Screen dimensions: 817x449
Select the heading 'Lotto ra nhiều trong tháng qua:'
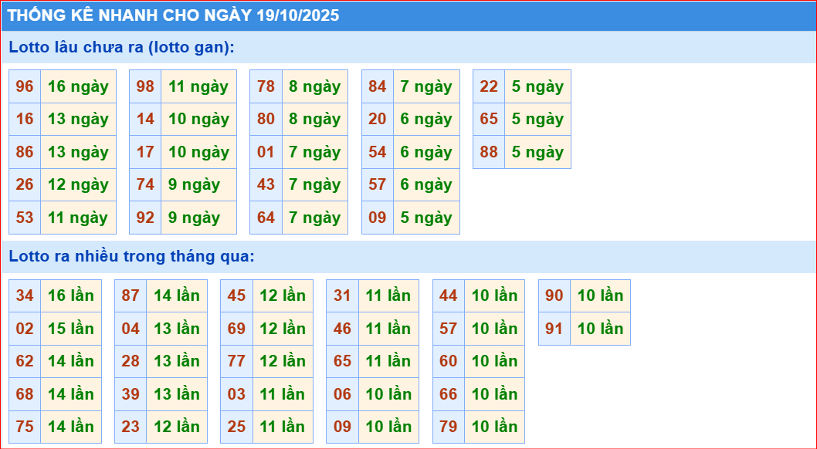tap(131, 256)
